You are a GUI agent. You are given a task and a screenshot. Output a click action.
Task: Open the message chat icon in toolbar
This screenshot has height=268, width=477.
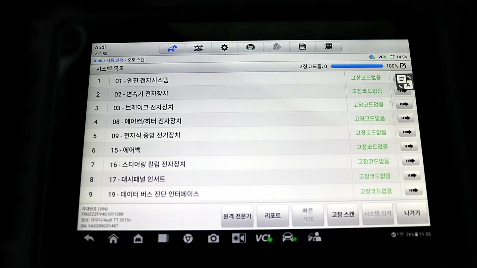click(x=328, y=47)
